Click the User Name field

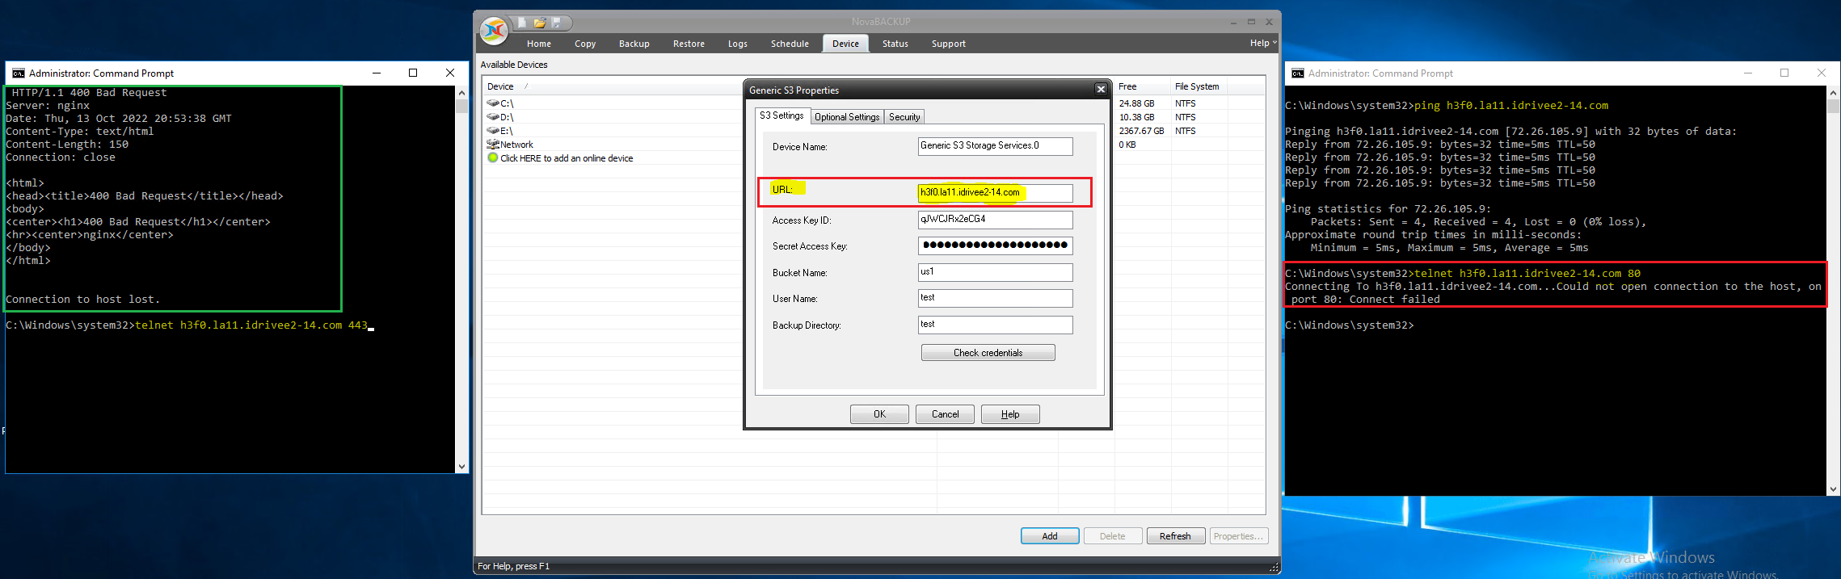coord(996,298)
